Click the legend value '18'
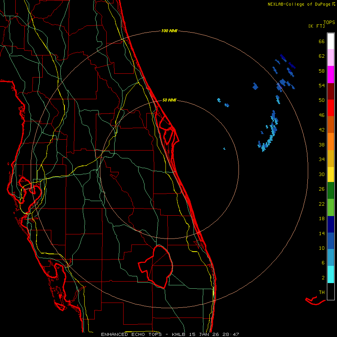Viewport: 337px width, 337px height. click(x=322, y=219)
